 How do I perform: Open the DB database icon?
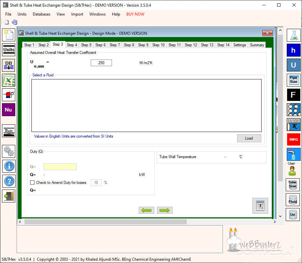pyautogui.click(x=9, y=65)
